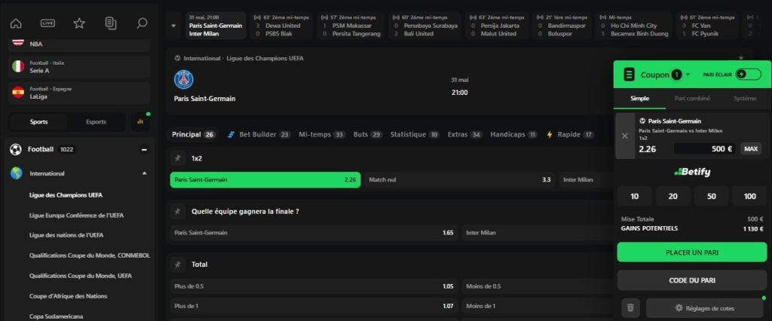
Task: Click the search magnifier icon
Action: (x=142, y=23)
